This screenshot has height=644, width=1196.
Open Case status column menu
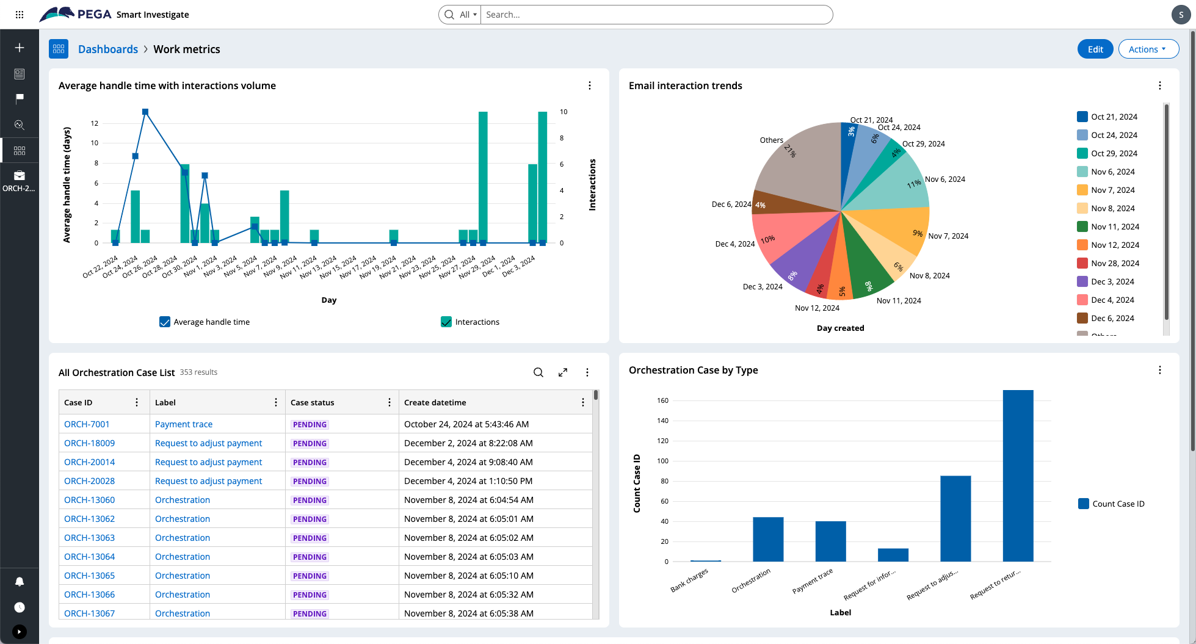(390, 402)
